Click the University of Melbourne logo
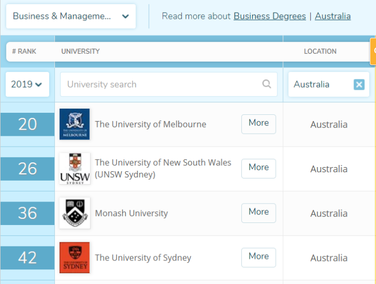This screenshot has height=284, width=376. [75, 124]
